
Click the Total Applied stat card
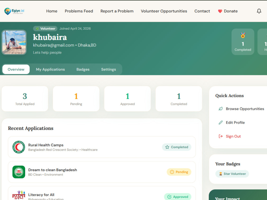(x=25, y=99)
